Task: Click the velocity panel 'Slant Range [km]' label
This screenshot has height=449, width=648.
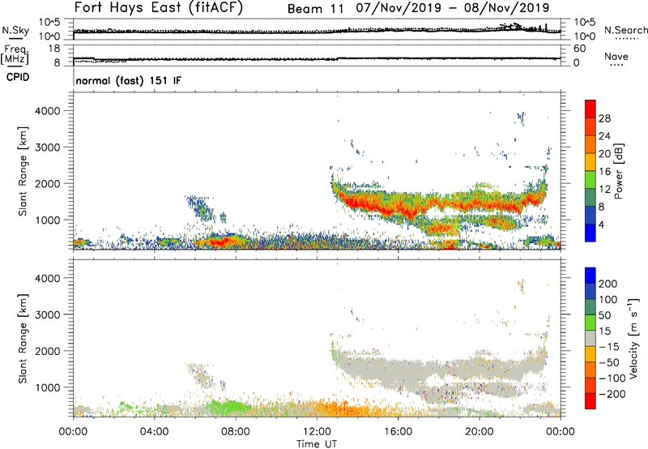Action: (23, 338)
